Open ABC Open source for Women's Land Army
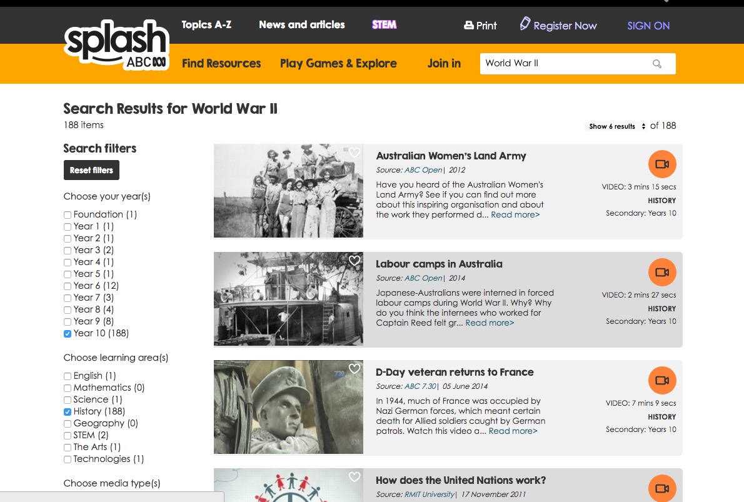The image size is (744, 502). 423,170
